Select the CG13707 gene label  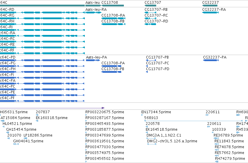tap(153, 3)
